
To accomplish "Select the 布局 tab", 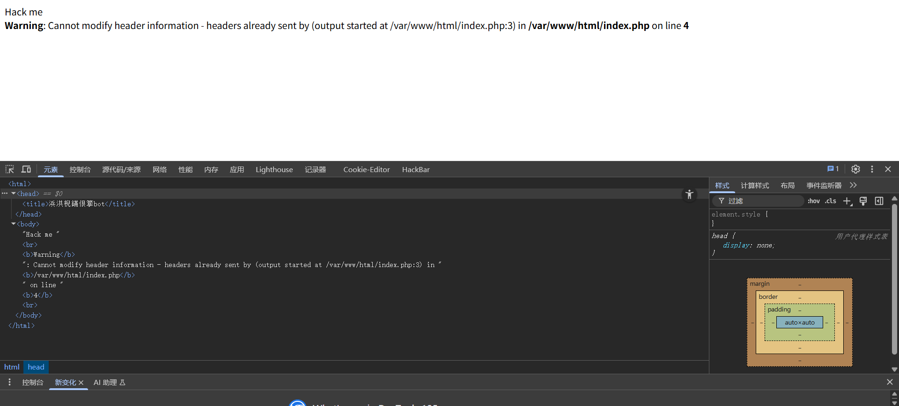I will [x=788, y=186].
